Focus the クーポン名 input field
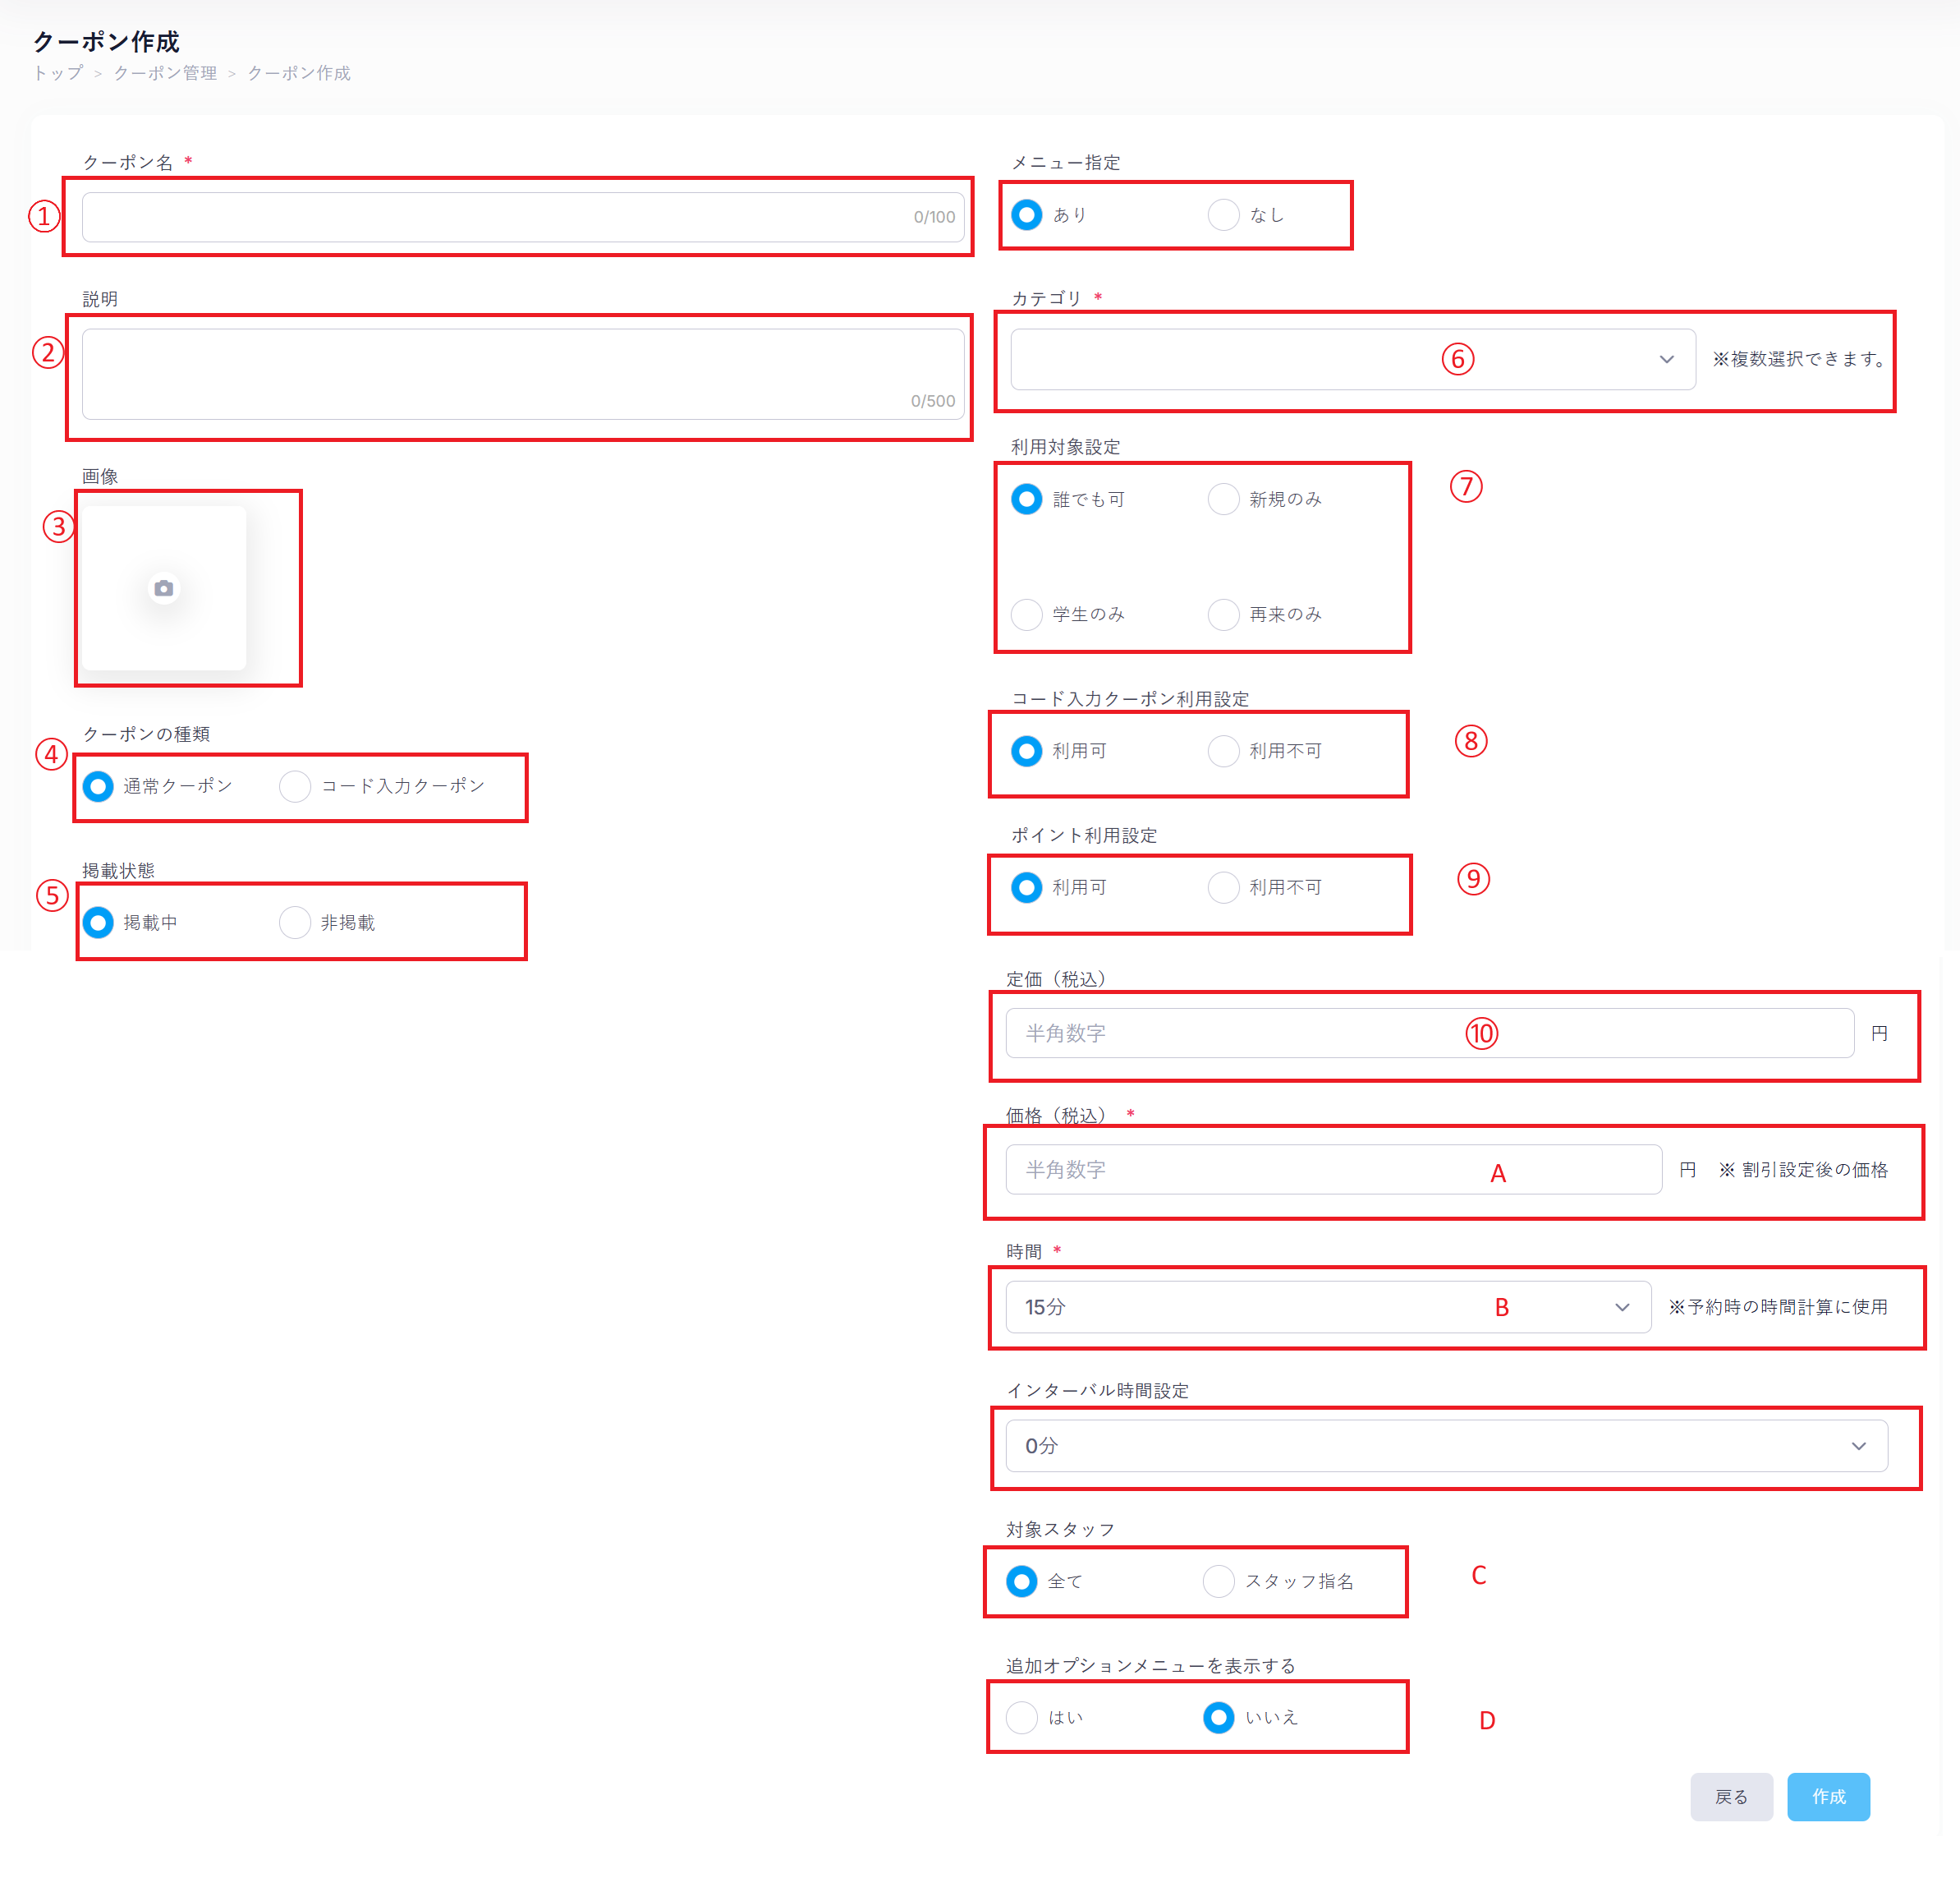This screenshot has width=1960, height=1878. (x=500, y=217)
